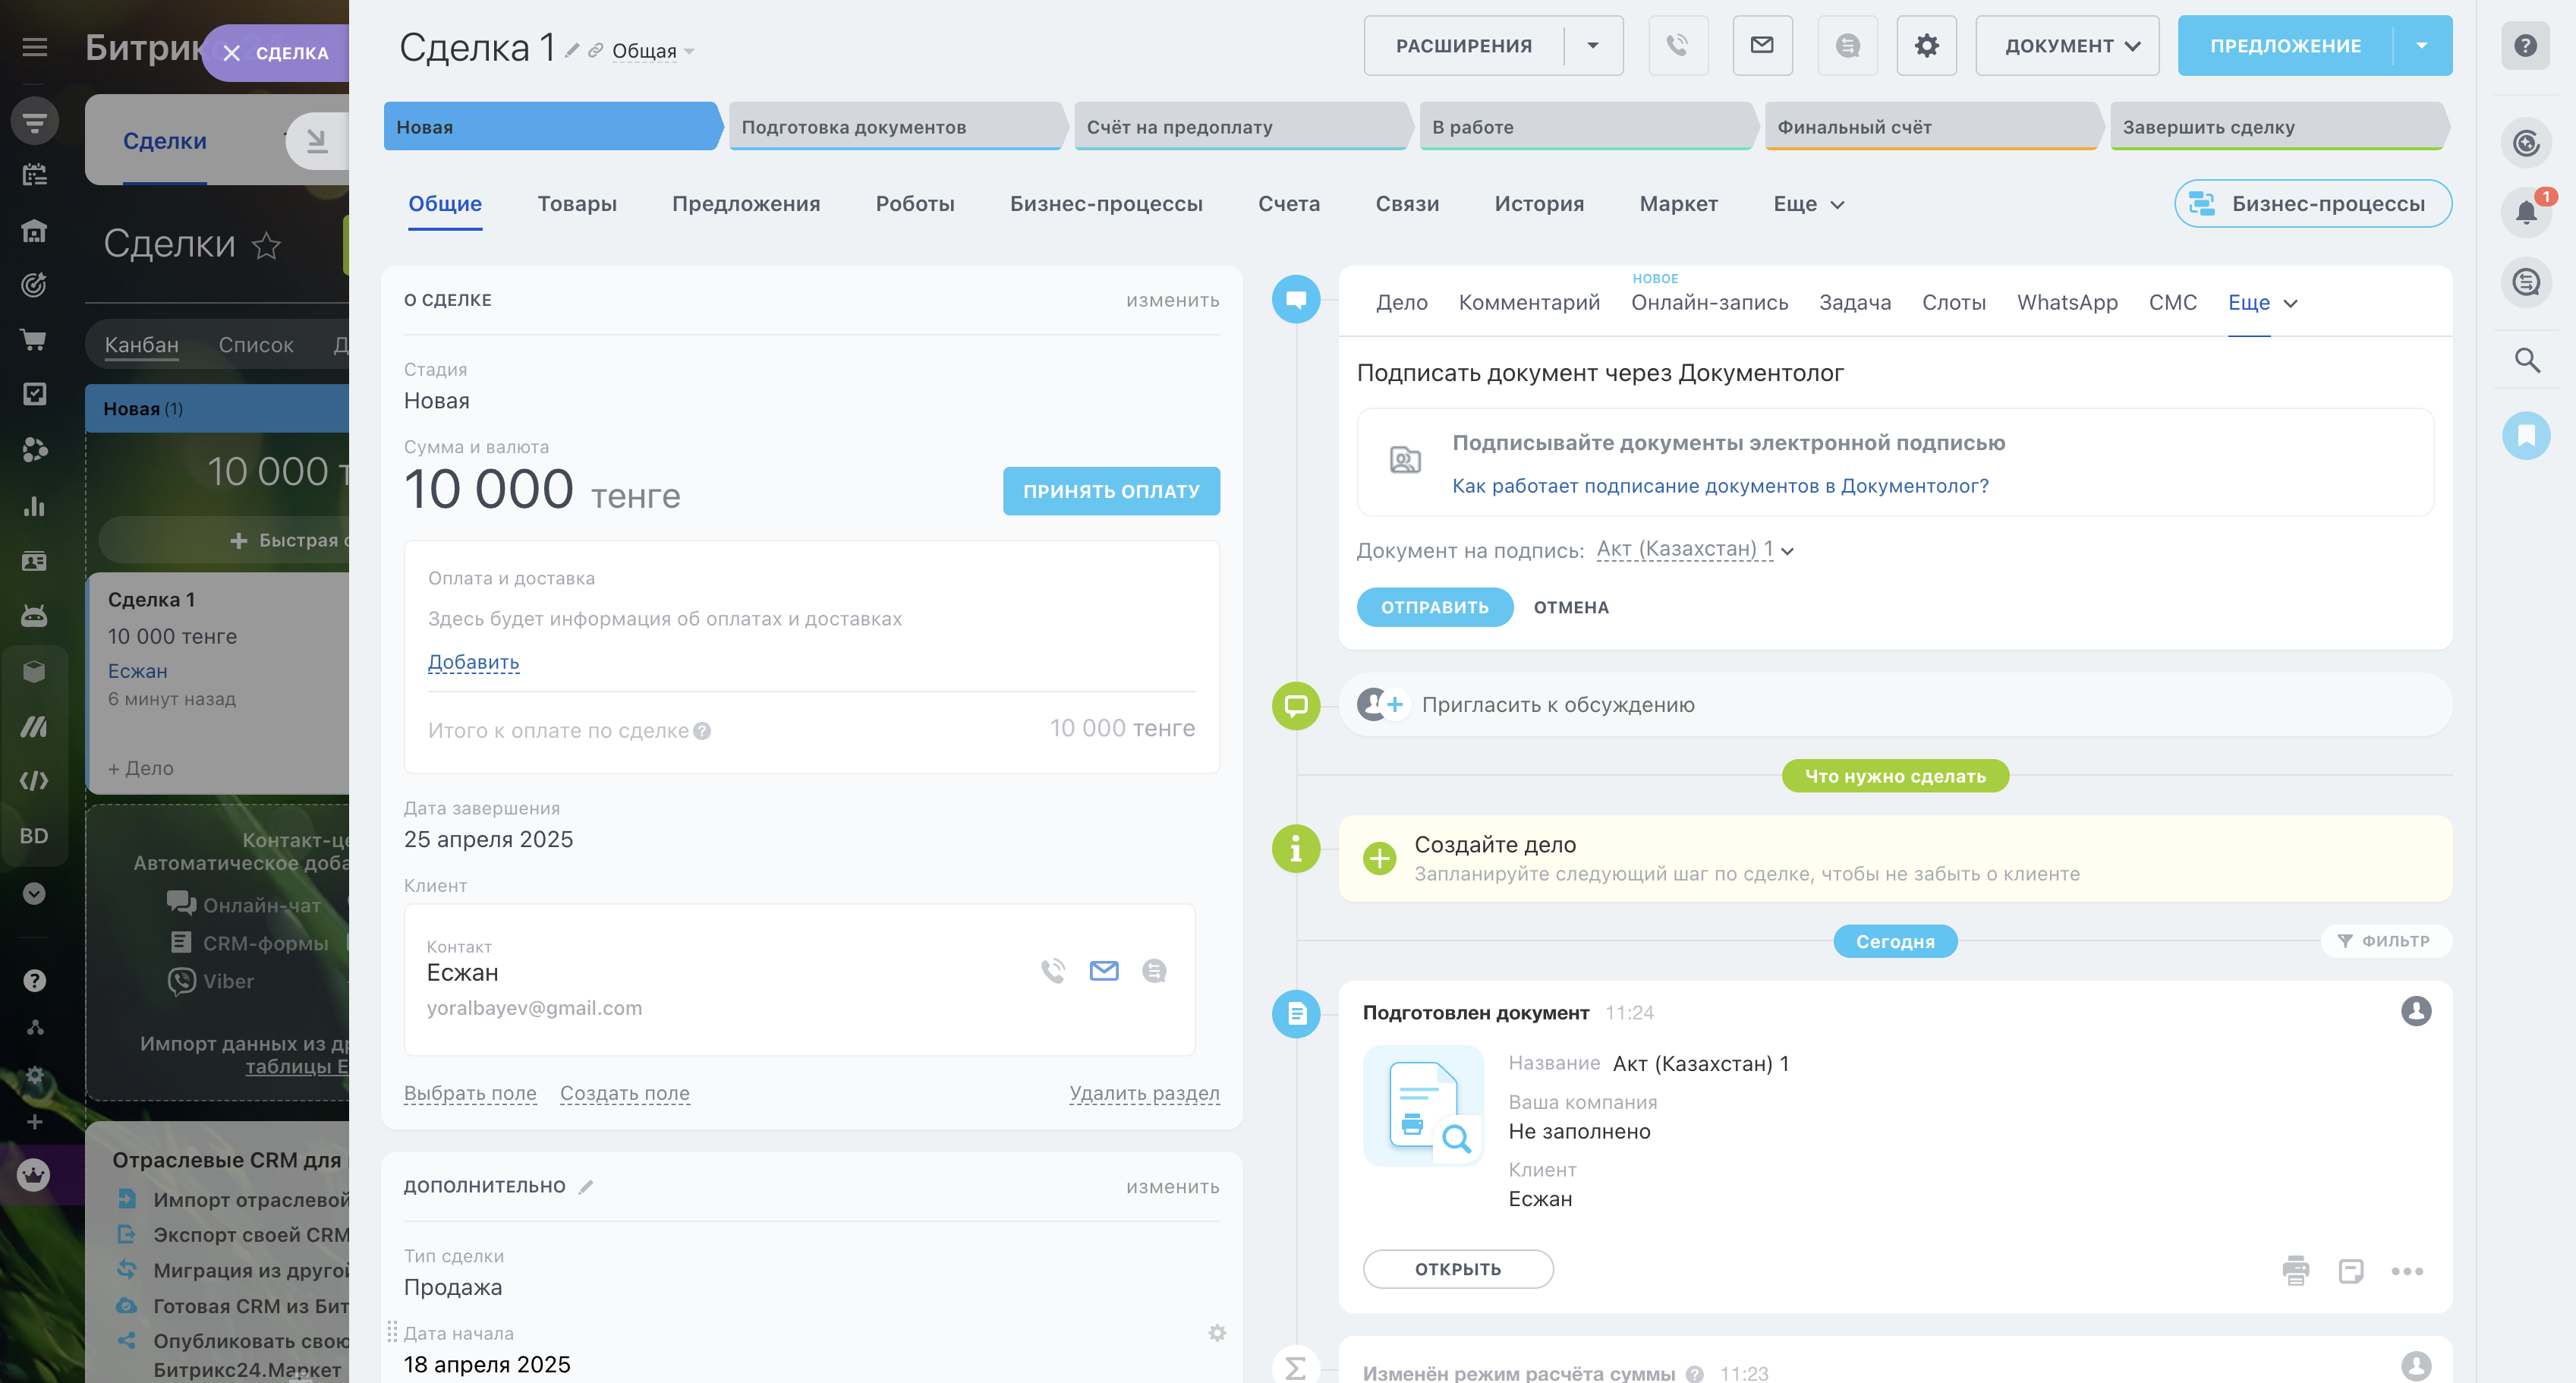Screen dimensions: 2576x1383
Task: Expand the Еще dropdown in main tabs
Action: coord(1807,204)
